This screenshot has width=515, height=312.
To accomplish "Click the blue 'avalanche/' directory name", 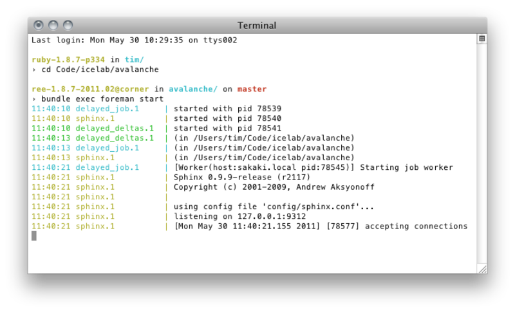I will point(193,89).
